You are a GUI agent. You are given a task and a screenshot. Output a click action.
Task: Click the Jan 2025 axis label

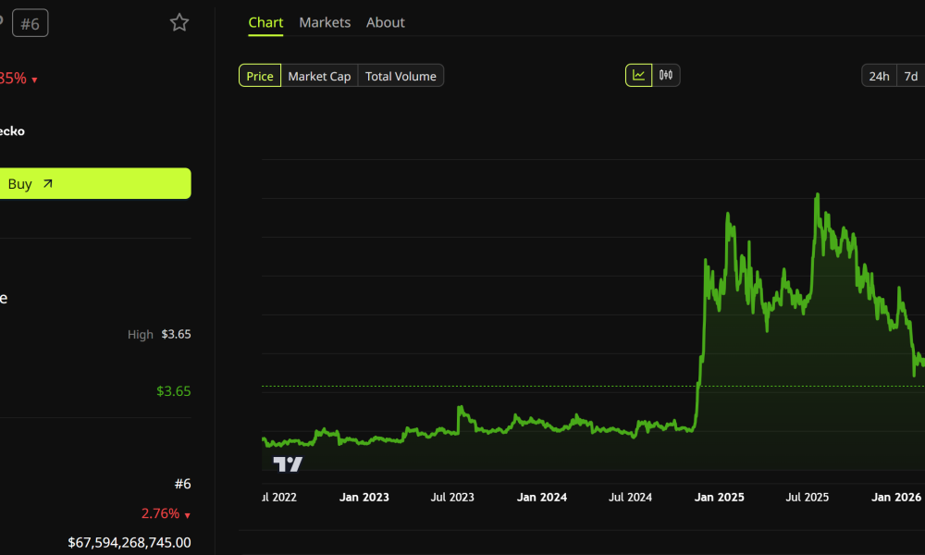click(719, 498)
